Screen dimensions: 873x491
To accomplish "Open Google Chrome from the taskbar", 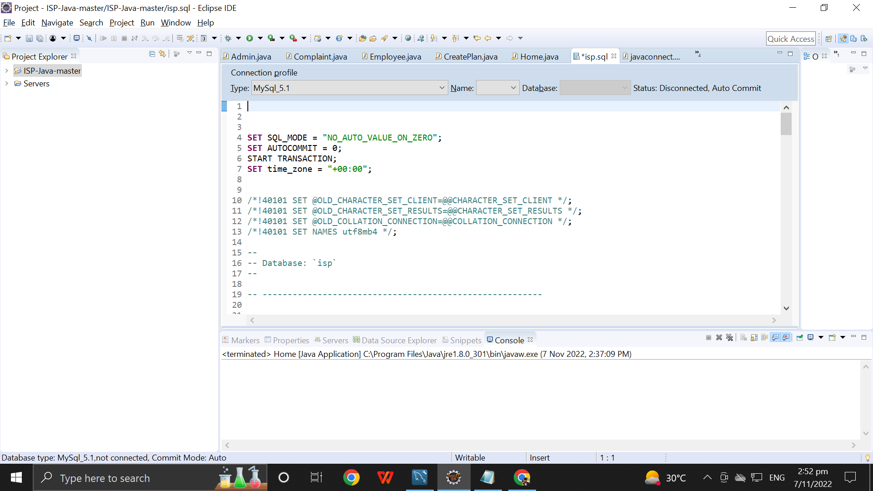I will point(351,477).
